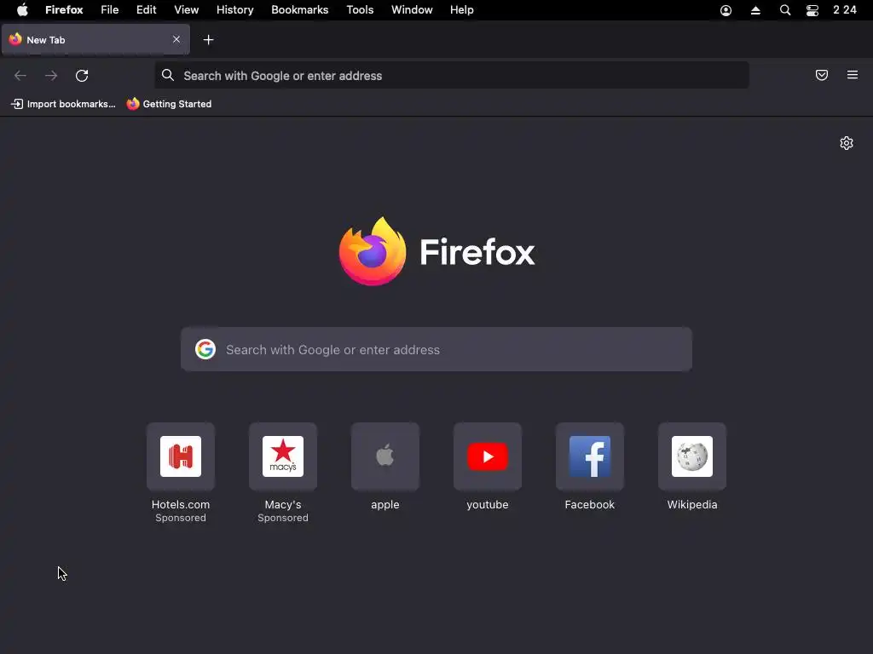Open the Apple menu

(x=22, y=10)
